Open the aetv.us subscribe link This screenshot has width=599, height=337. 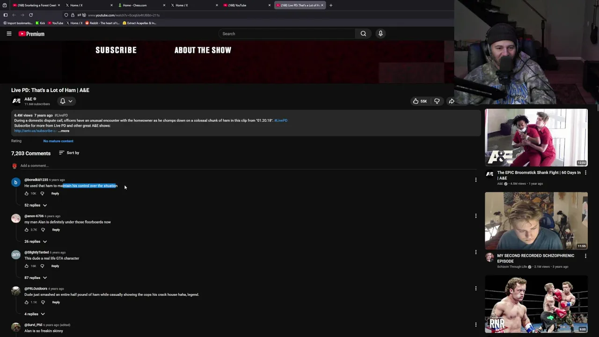coord(35,131)
